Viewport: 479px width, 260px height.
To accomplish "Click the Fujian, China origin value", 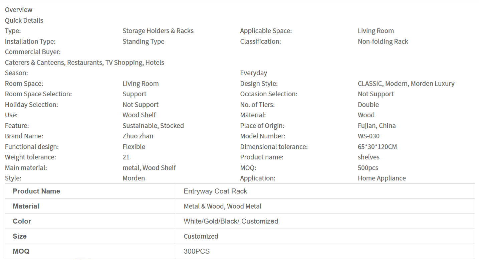I will pyautogui.click(x=377, y=126).
